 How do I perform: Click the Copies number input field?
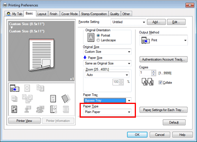click(145, 73)
